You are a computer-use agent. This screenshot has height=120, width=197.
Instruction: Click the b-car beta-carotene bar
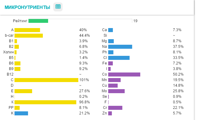29,35
